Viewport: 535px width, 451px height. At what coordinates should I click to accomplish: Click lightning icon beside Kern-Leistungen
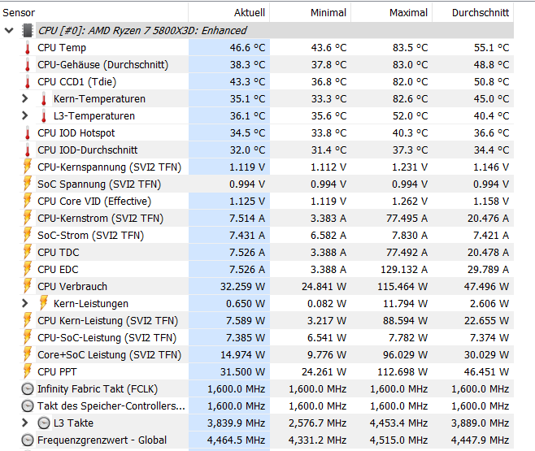click(43, 303)
